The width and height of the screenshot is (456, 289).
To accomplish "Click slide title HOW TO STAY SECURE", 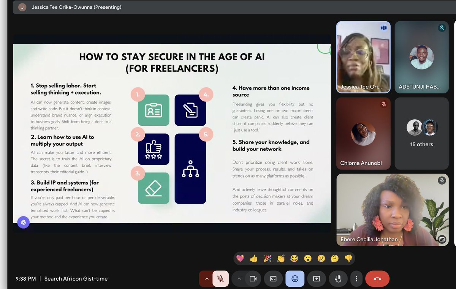I will coord(172,63).
